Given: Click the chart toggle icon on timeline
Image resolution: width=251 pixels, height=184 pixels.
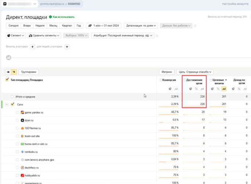Looking at the screenshot, I should point(8,58).
